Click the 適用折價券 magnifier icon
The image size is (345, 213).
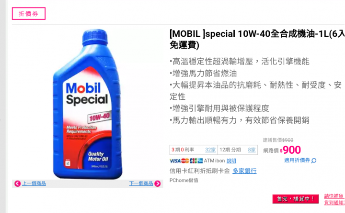coord(314,160)
